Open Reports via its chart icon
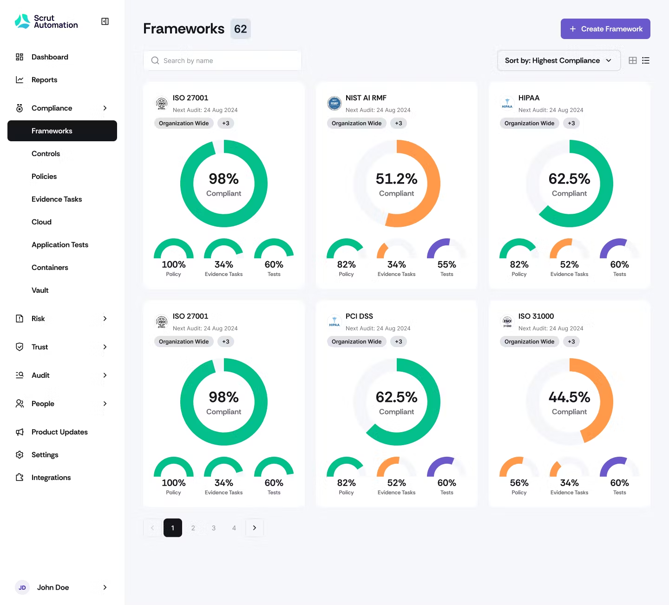This screenshot has height=605, width=669. [x=19, y=79]
